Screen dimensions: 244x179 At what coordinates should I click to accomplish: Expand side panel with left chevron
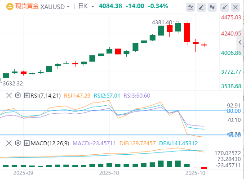coord(240,42)
